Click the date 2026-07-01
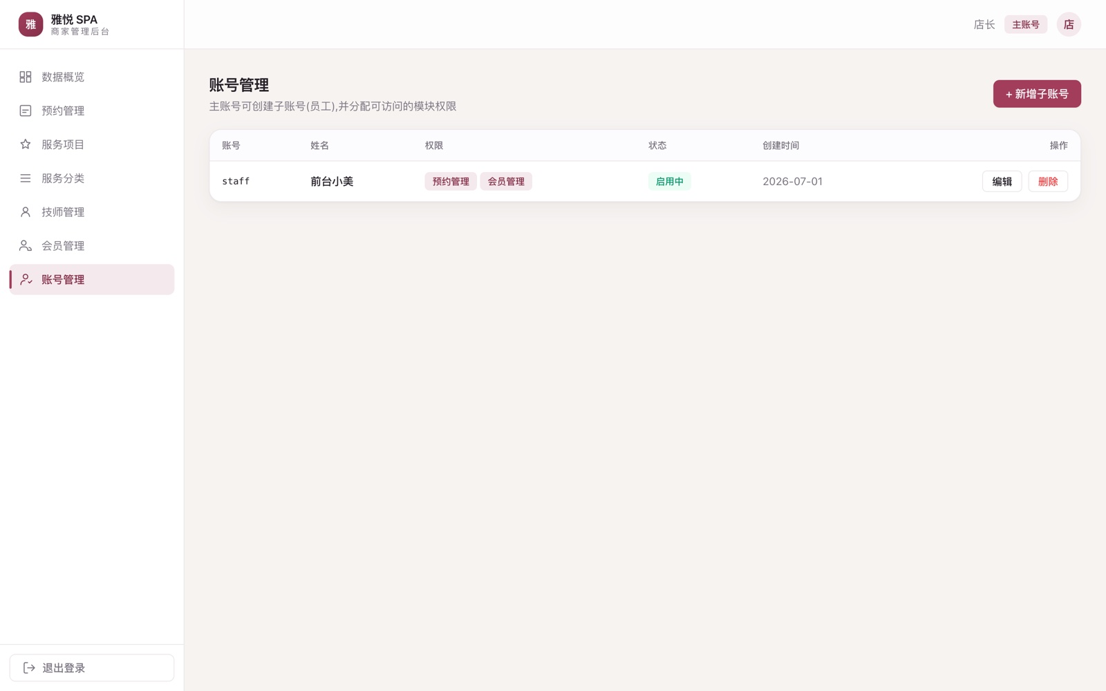1106x691 pixels. (x=792, y=181)
